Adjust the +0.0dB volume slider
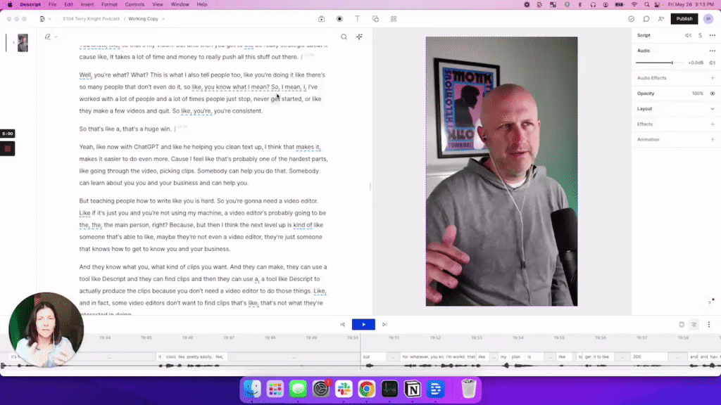This screenshot has height=405, width=721. pyautogui.click(x=672, y=63)
